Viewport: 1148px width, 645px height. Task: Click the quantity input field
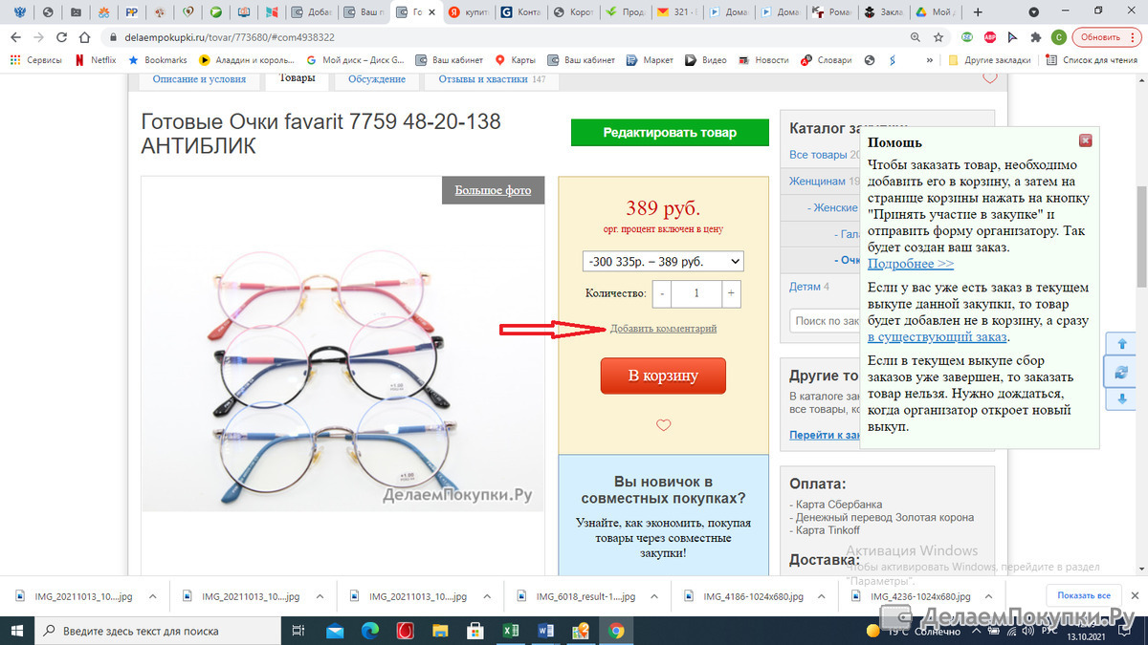click(x=696, y=293)
